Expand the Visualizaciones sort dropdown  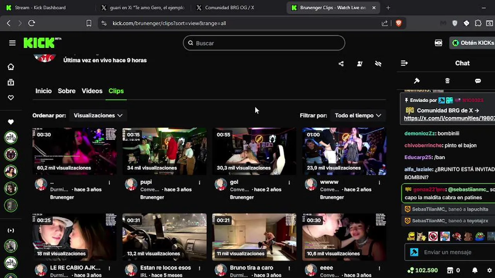click(x=98, y=115)
